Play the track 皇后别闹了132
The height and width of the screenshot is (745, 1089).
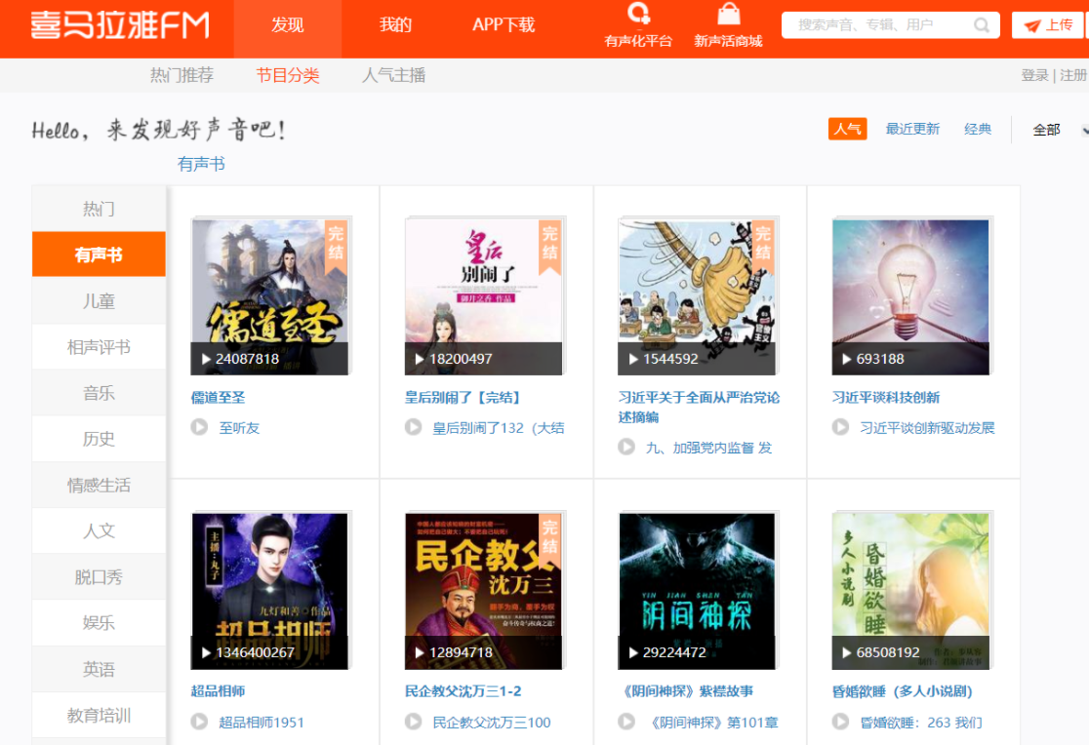(413, 427)
